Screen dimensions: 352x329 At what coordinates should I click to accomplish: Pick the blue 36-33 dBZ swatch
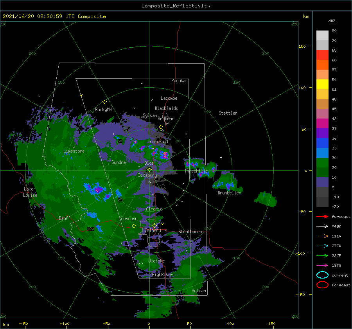[x=322, y=143]
